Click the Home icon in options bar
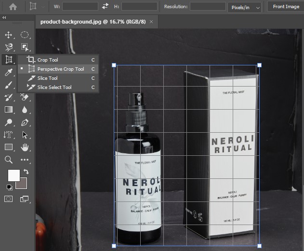This screenshot has height=251, width=304. tap(13, 7)
